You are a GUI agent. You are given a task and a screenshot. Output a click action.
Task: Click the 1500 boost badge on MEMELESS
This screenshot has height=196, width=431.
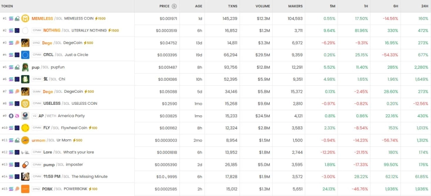pyautogui.click(x=100, y=19)
